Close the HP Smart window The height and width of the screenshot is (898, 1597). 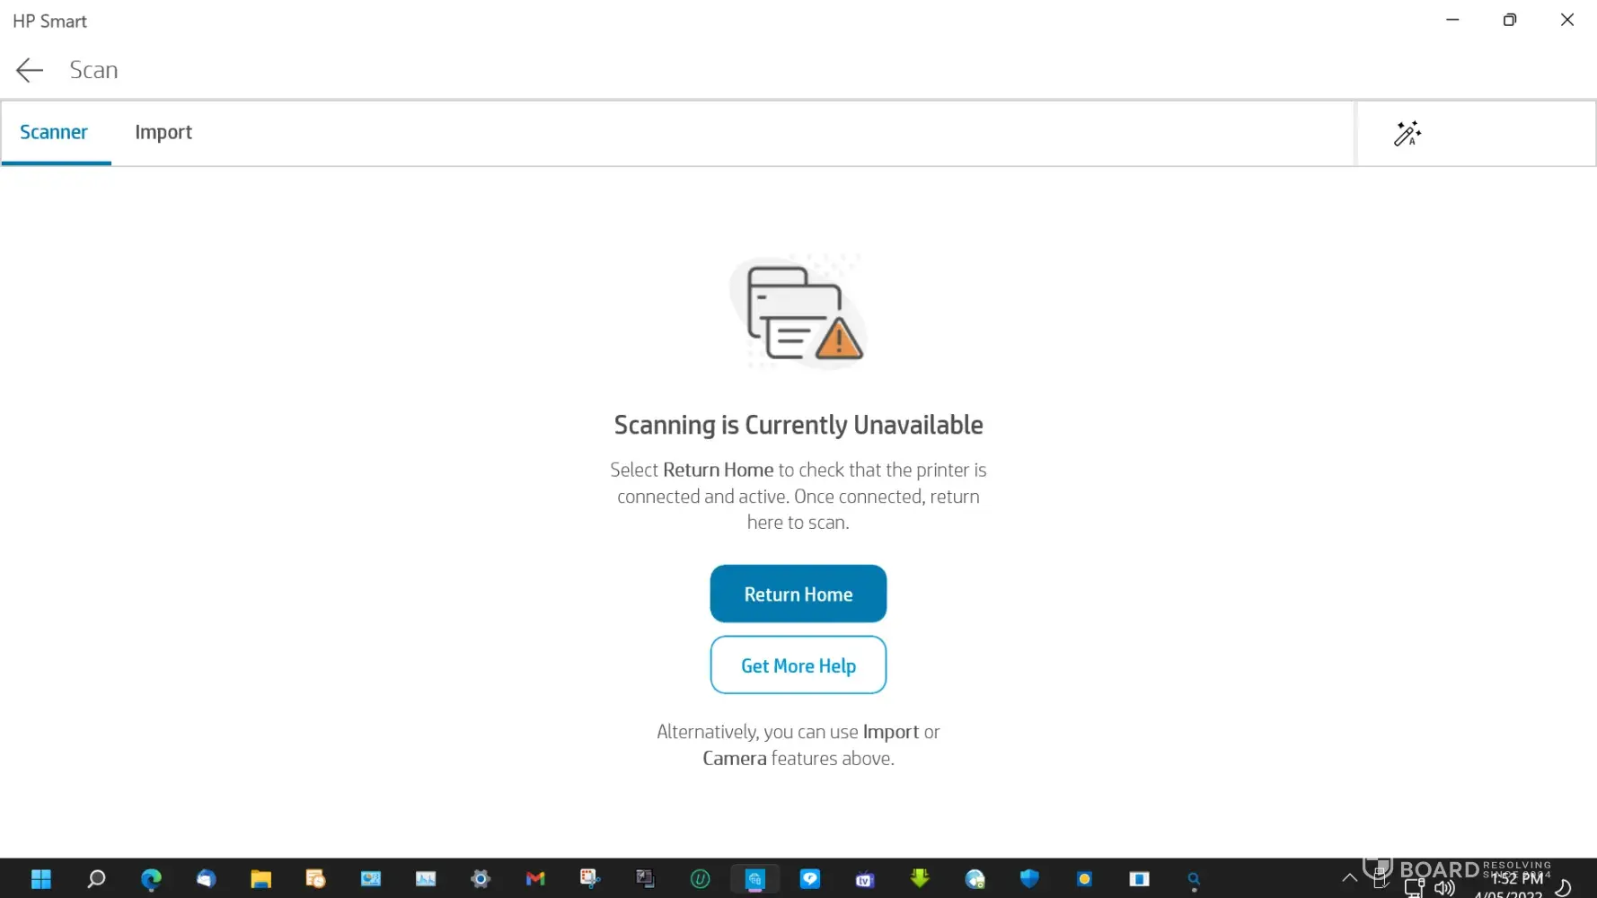pos(1567,20)
